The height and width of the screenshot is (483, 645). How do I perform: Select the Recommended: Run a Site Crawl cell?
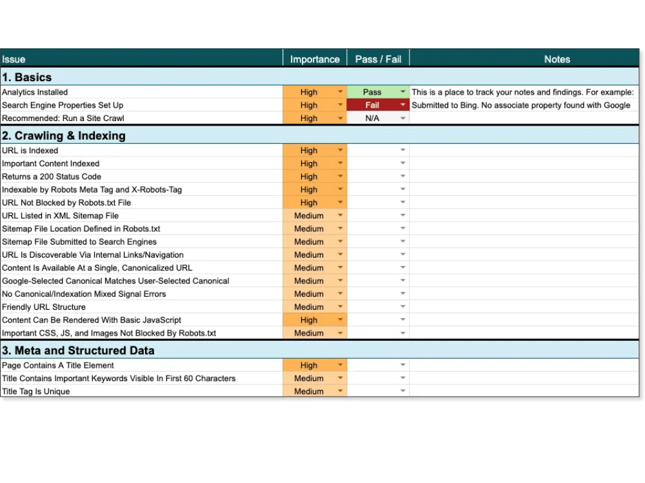coord(141,118)
